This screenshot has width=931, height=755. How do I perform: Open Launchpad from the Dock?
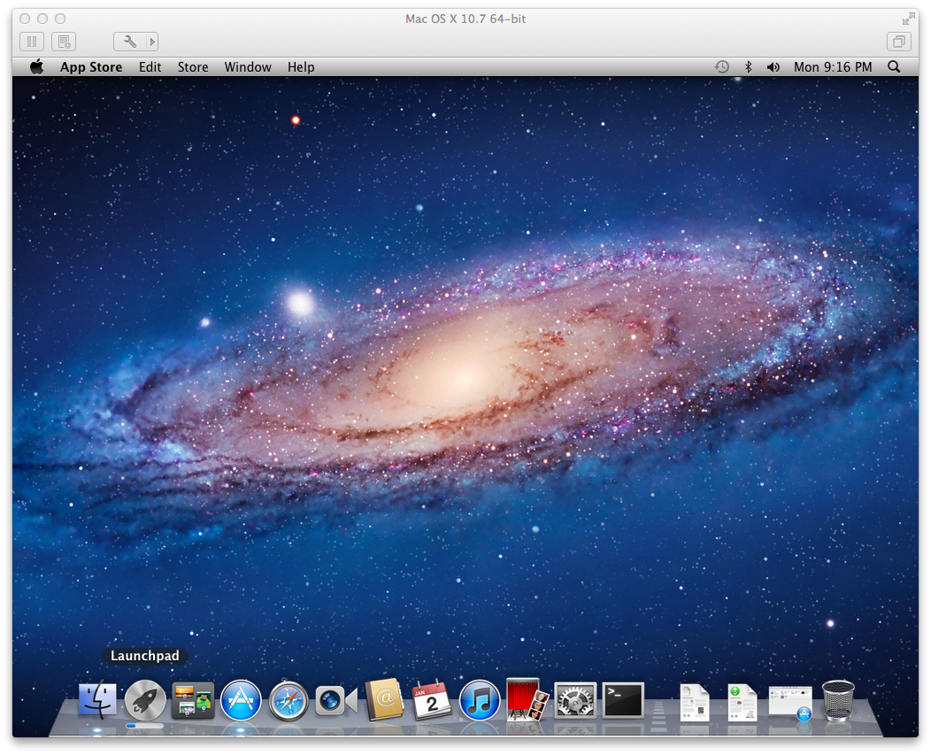[x=145, y=700]
